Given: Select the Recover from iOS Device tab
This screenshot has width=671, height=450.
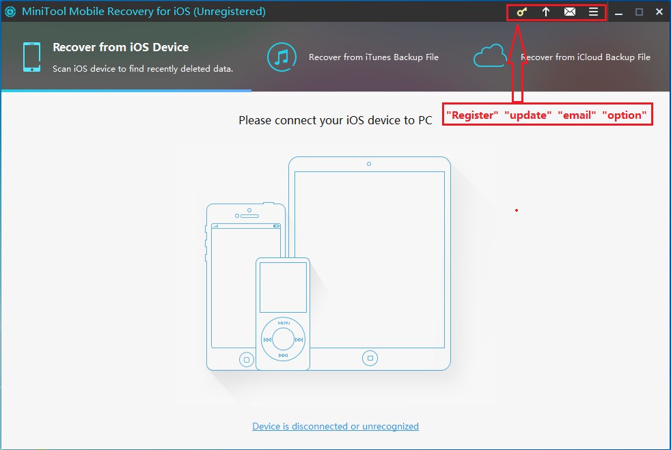Looking at the screenshot, I should pos(126,57).
